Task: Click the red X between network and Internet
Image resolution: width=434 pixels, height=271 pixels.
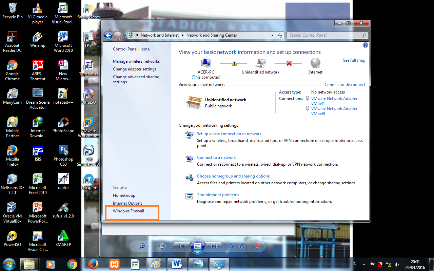Action: 289,63
